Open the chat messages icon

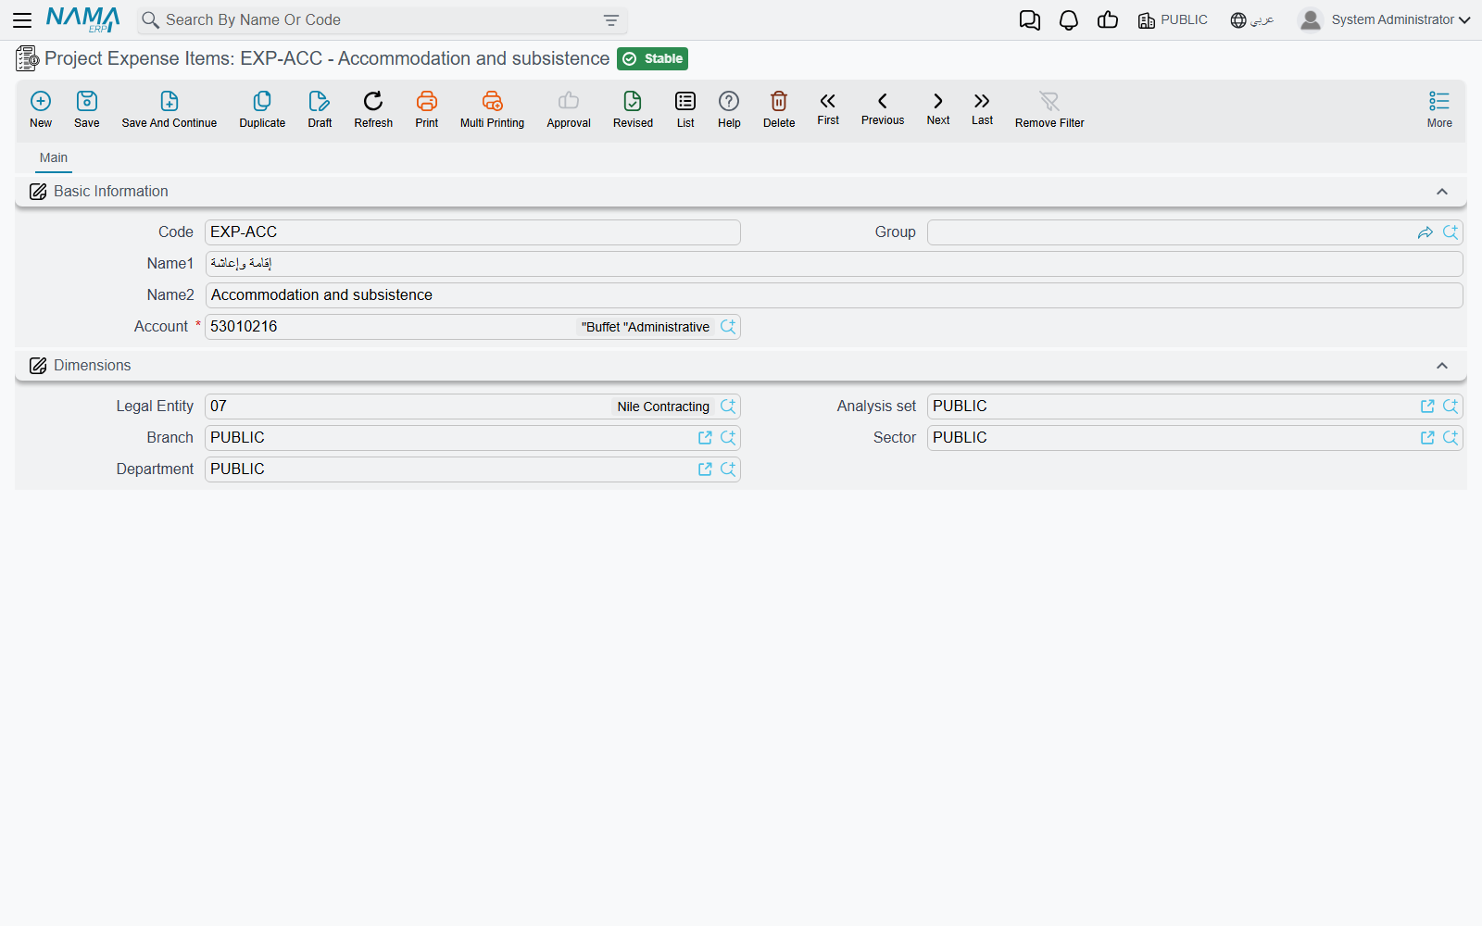click(x=1029, y=20)
